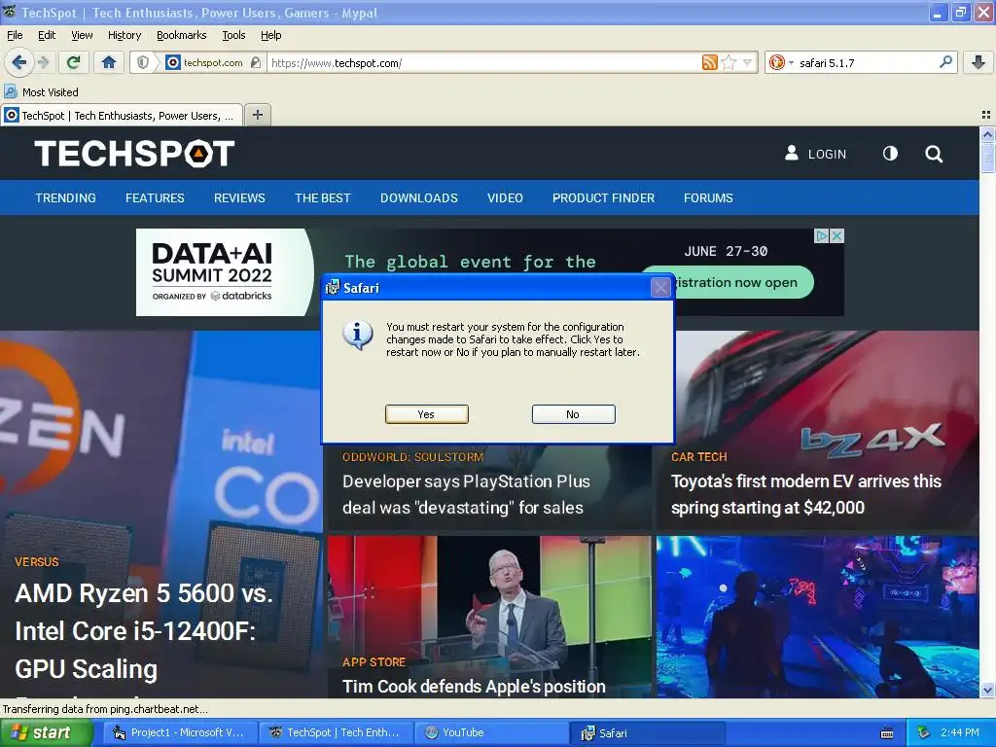The width and height of the screenshot is (996, 747).
Task: Open the File menu
Action: [15, 35]
